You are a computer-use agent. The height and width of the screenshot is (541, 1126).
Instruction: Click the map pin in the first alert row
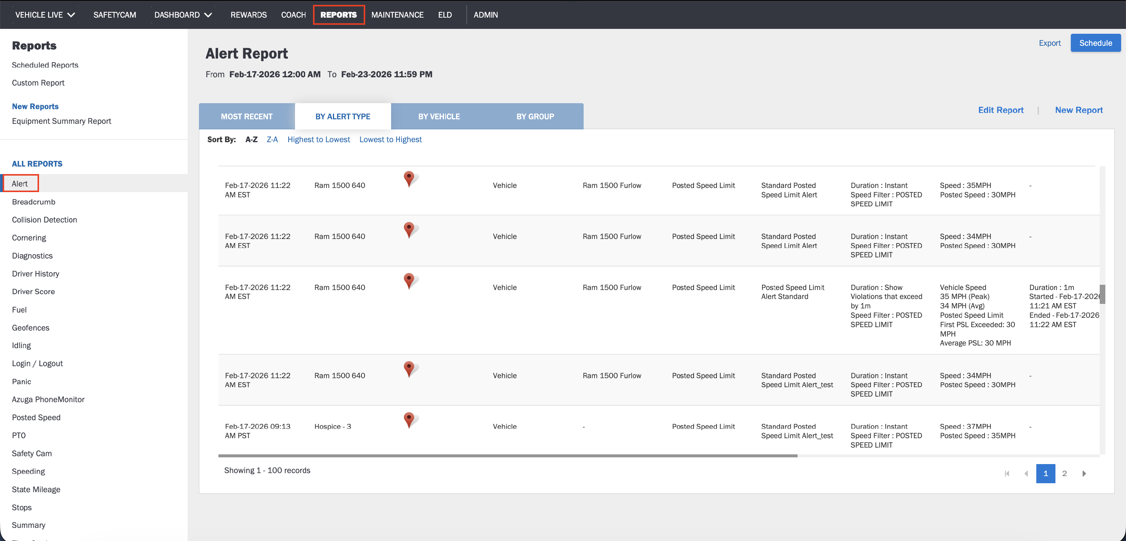click(409, 178)
